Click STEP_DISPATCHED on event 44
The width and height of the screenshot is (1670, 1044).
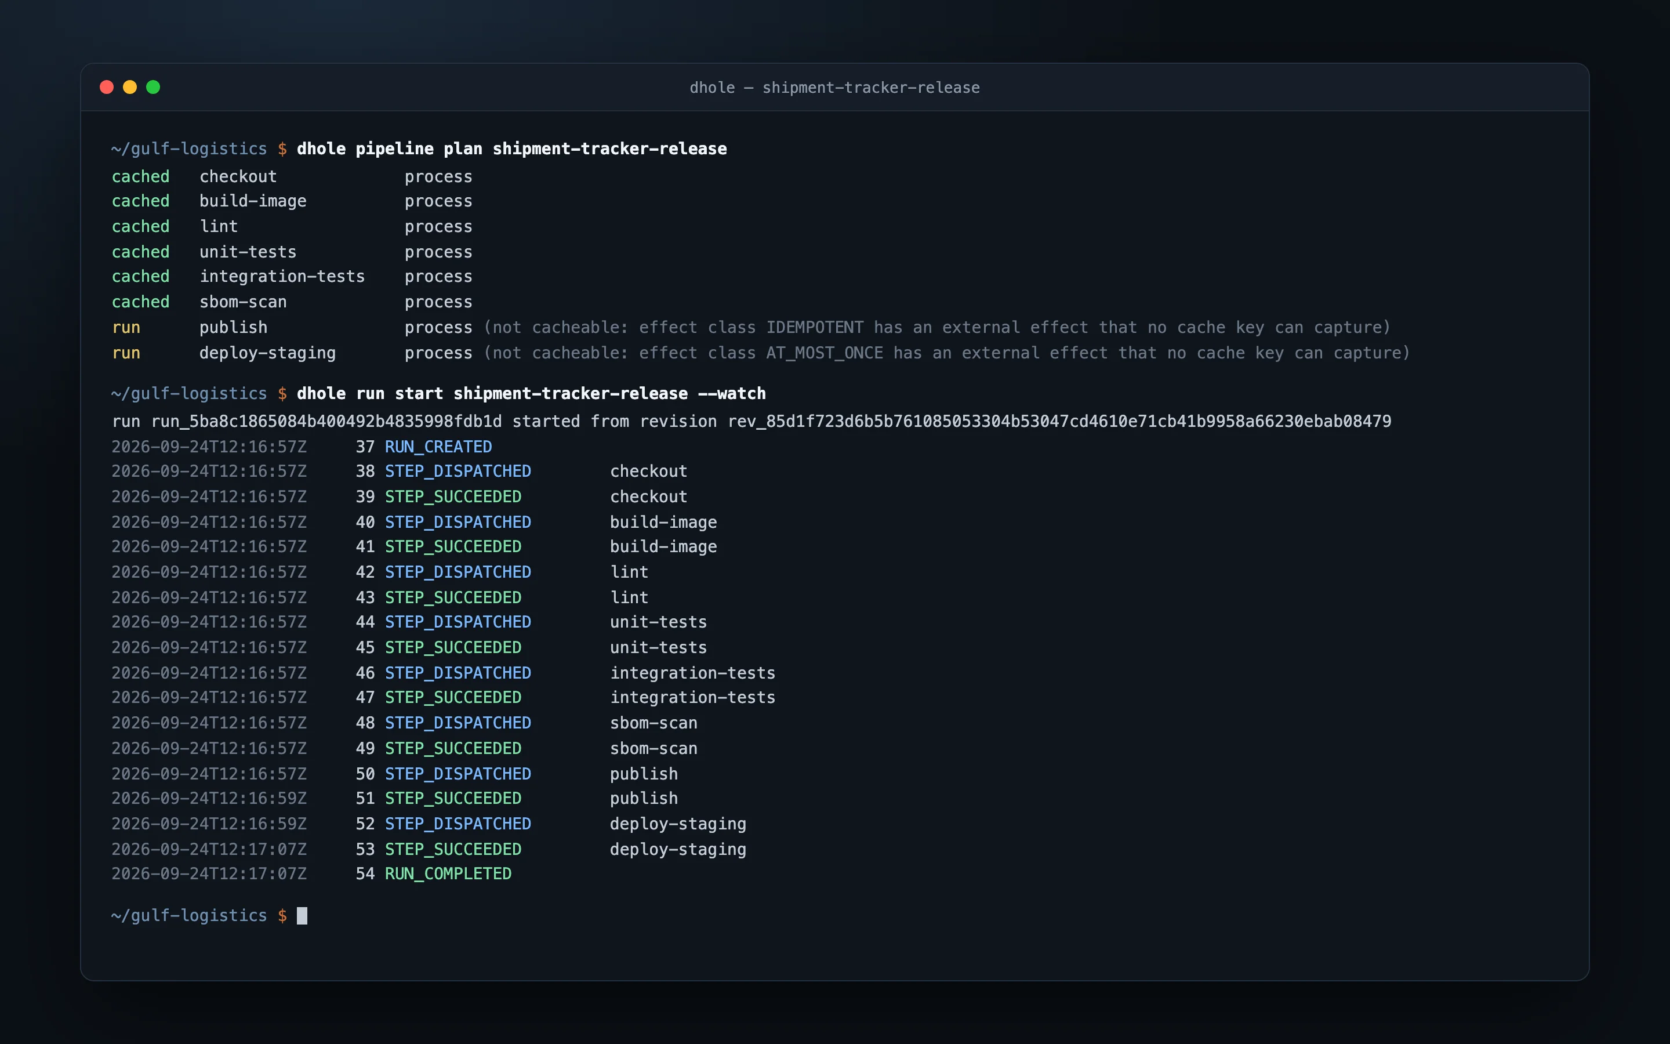coord(458,621)
